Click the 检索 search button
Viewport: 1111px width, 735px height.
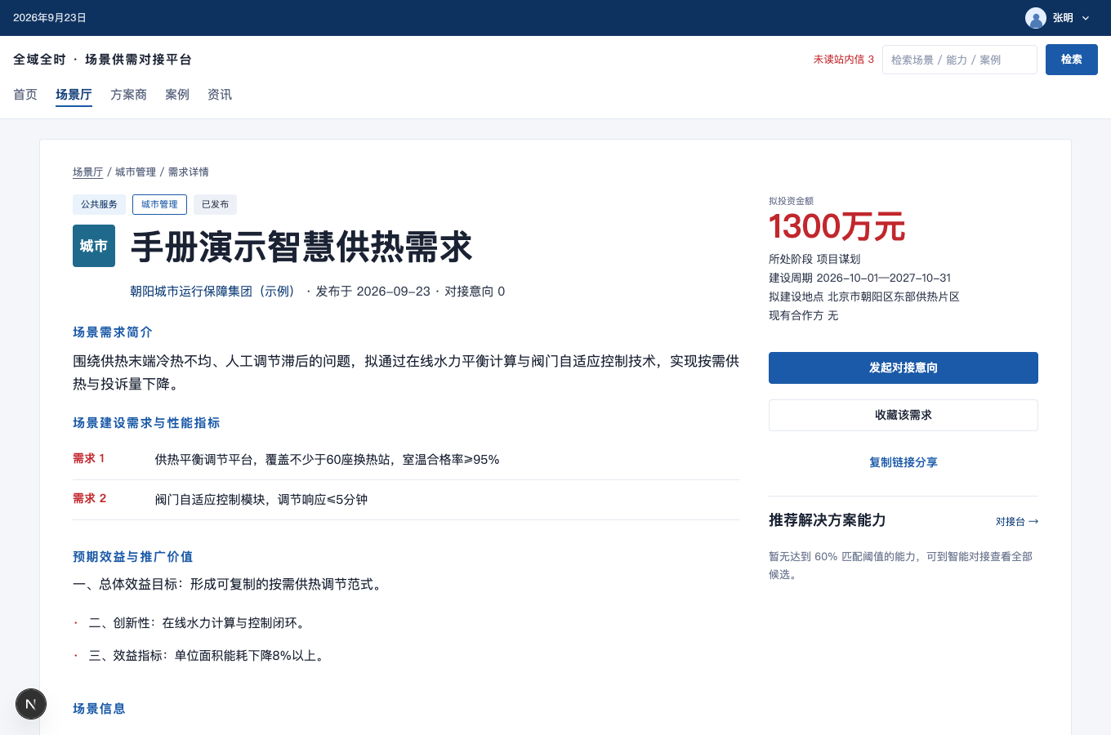point(1072,60)
